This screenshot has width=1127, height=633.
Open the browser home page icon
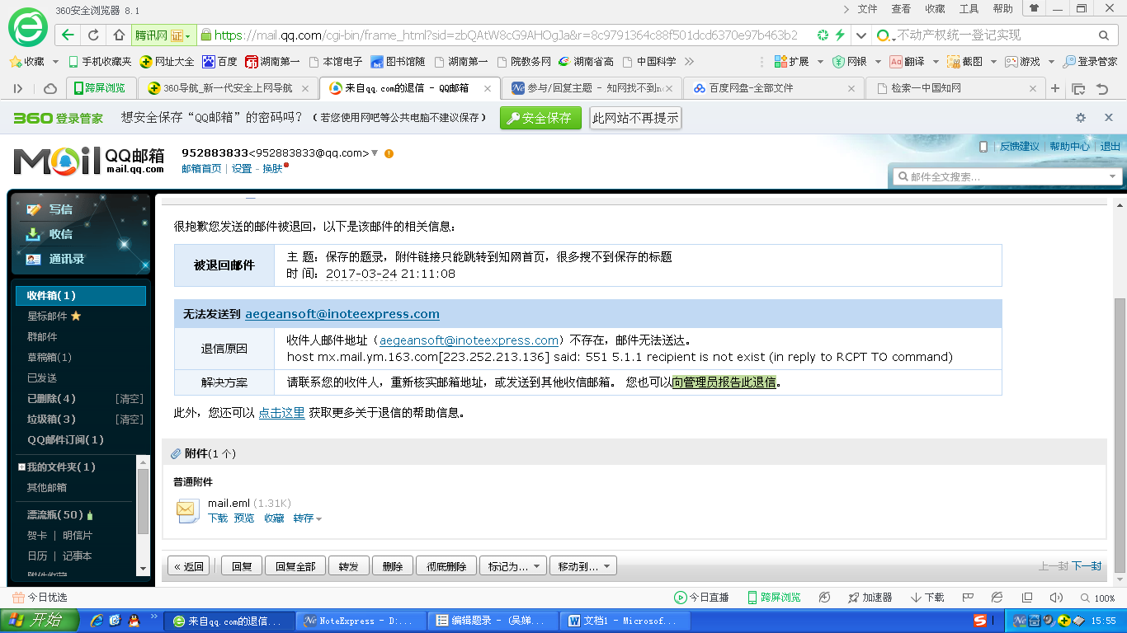[119, 35]
